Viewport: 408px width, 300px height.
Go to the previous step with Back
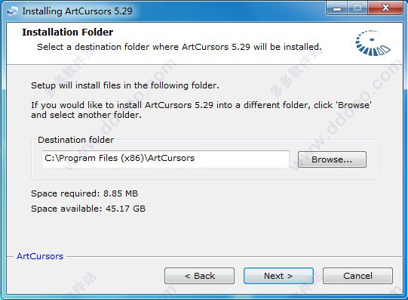pos(199,276)
